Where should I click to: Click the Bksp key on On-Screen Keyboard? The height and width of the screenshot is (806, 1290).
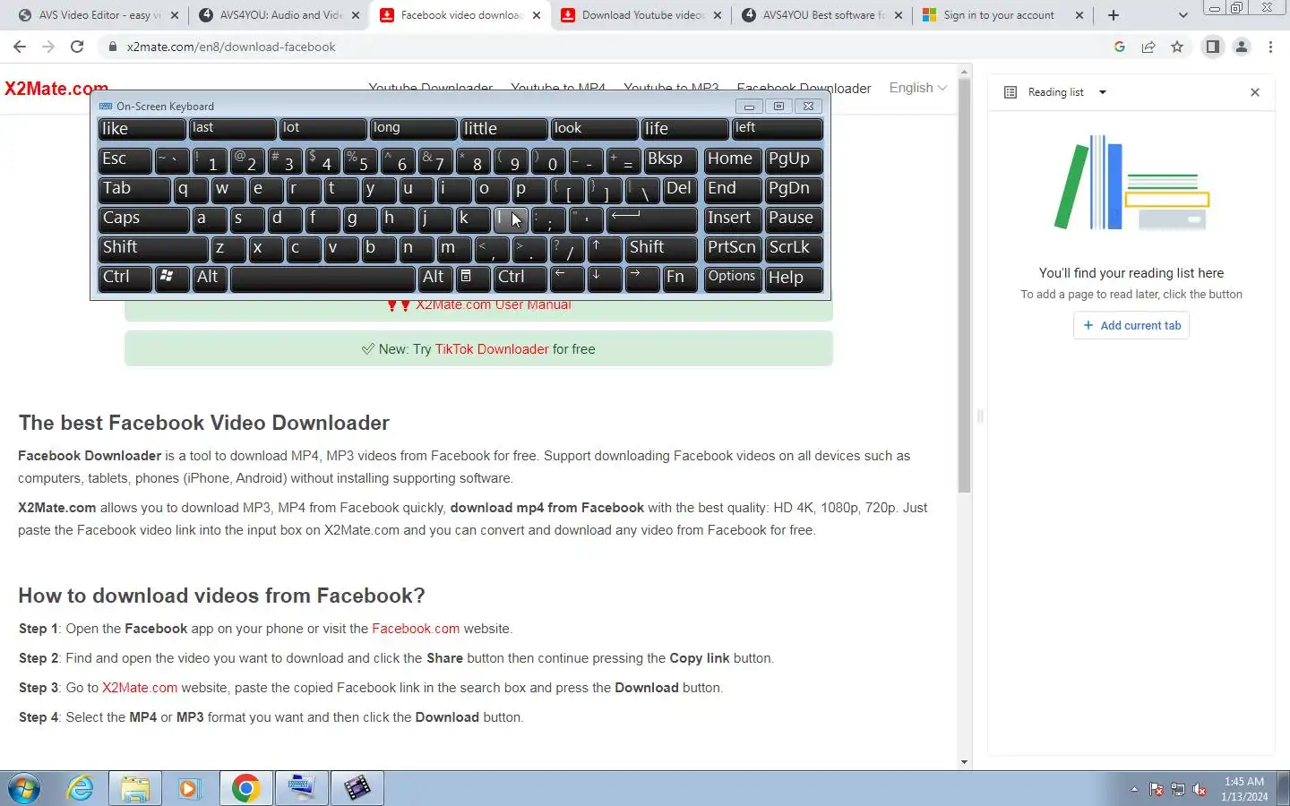click(671, 160)
